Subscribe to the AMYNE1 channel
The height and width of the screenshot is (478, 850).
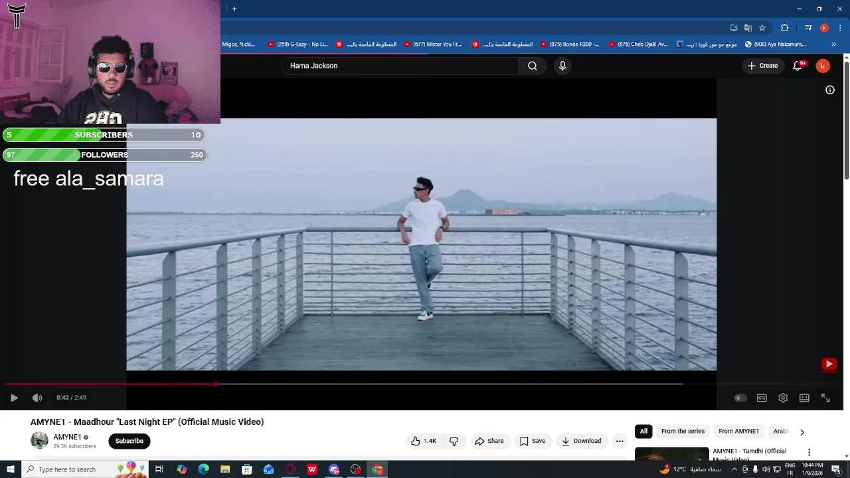[x=129, y=441]
